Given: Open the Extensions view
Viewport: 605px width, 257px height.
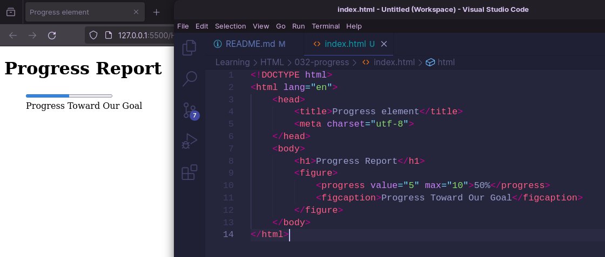Looking at the screenshot, I should (189, 172).
